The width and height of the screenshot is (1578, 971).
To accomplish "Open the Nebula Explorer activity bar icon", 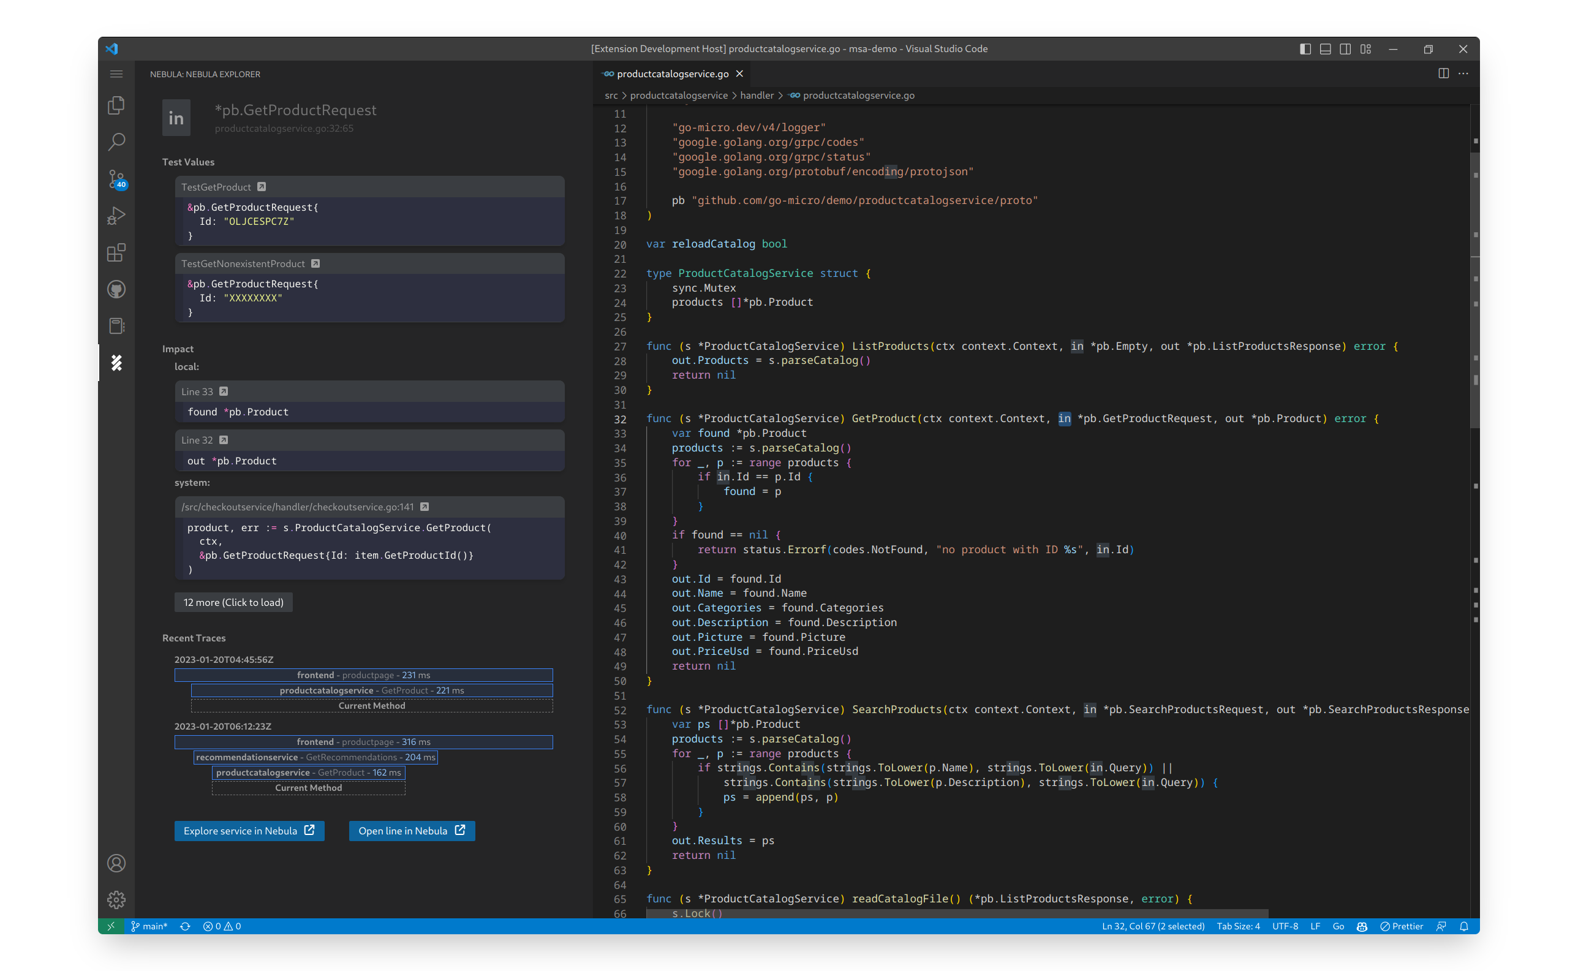I will click(116, 363).
